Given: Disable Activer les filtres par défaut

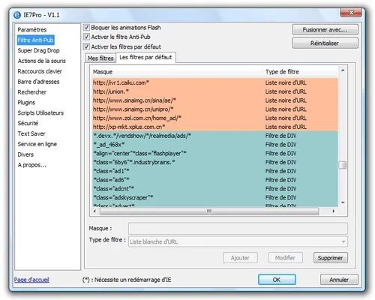Looking at the screenshot, I should tap(86, 46).
